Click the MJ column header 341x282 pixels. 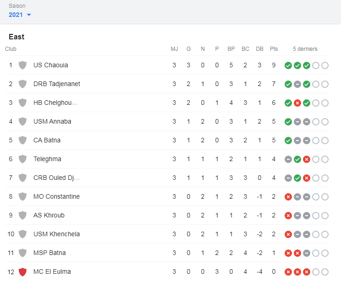tap(174, 49)
